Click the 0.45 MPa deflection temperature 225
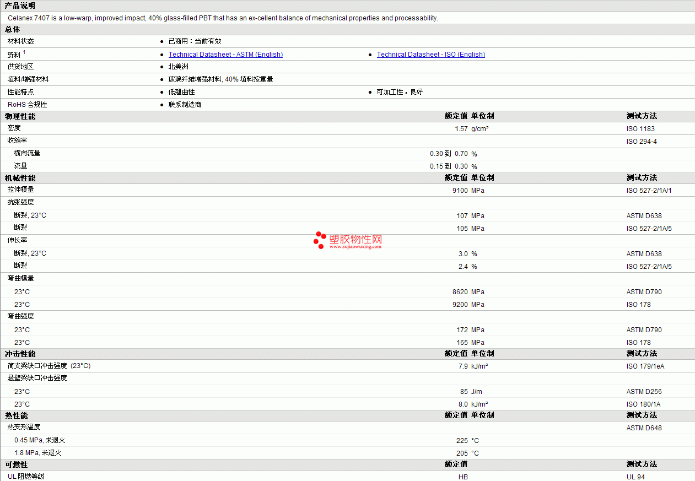The height and width of the screenshot is (481, 695). click(462, 441)
